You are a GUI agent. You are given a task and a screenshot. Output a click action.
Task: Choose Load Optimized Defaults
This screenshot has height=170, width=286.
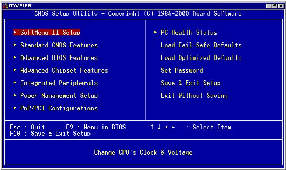201,57
